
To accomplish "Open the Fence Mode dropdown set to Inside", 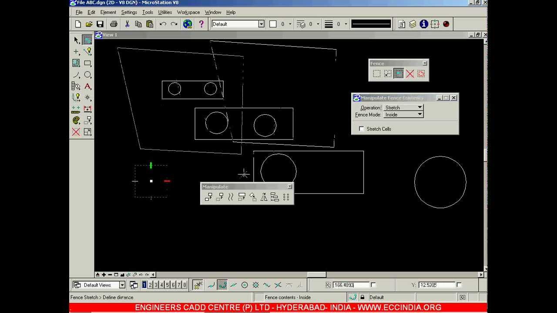I will point(403,114).
